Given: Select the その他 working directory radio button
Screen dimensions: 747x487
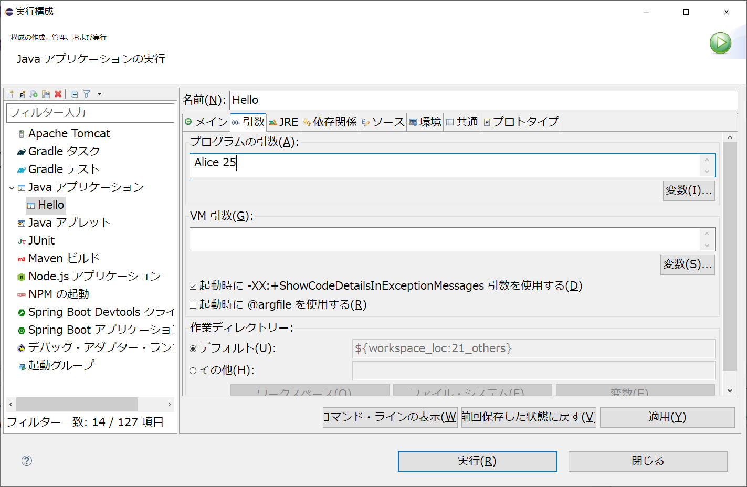Looking at the screenshot, I should pos(194,370).
